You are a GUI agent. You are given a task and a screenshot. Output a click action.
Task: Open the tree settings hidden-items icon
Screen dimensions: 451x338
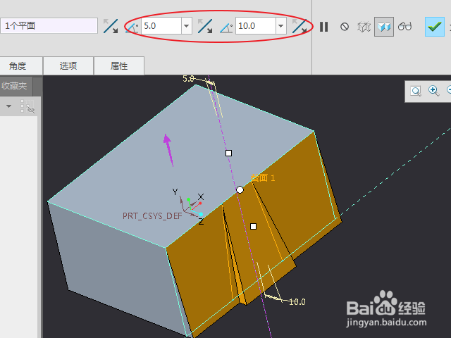click(27, 106)
